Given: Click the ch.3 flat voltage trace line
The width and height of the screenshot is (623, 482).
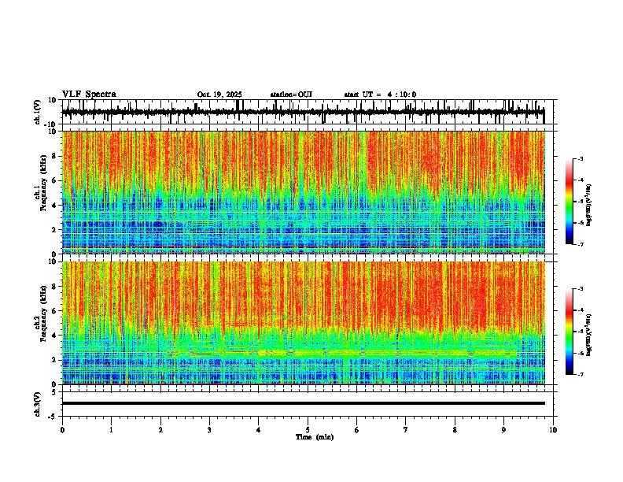Looking at the screenshot, I should (x=303, y=403).
